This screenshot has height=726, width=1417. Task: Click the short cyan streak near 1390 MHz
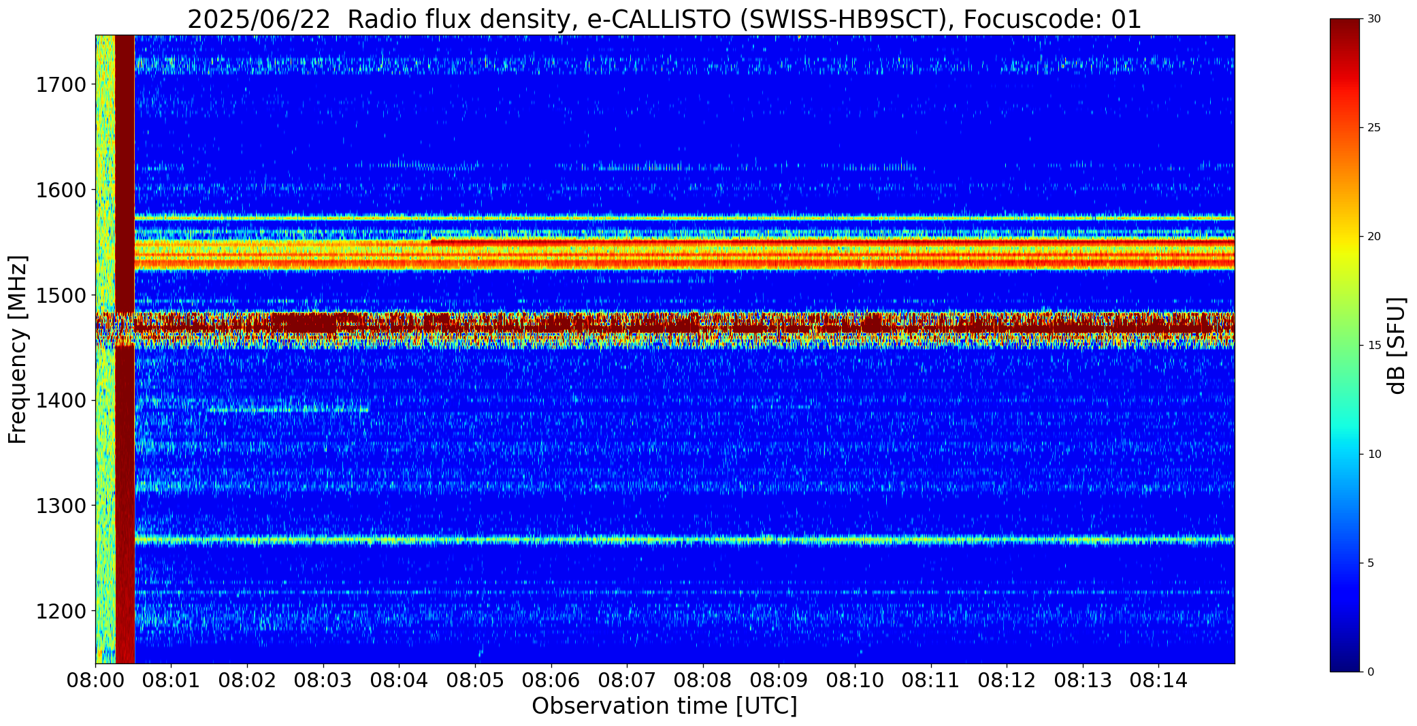tap(288, 410)
